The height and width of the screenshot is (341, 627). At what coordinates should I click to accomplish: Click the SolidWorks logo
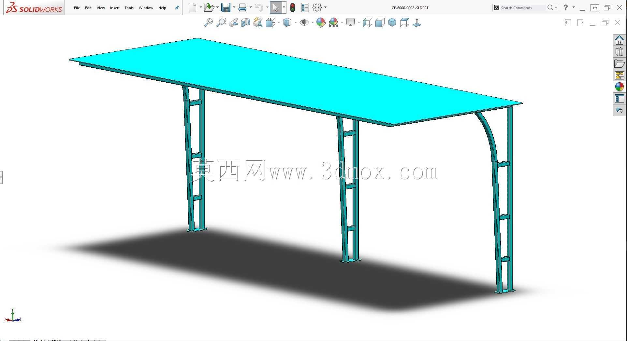coord(34,8)
